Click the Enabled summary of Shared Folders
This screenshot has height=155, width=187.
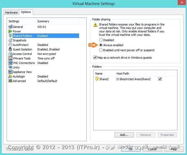42,36
